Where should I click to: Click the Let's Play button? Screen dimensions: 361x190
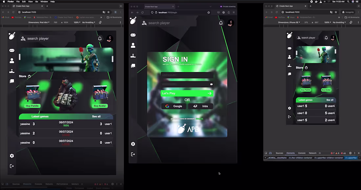click(187, 93)
